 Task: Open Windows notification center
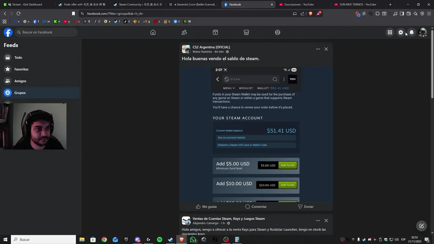tap(427, 240)
